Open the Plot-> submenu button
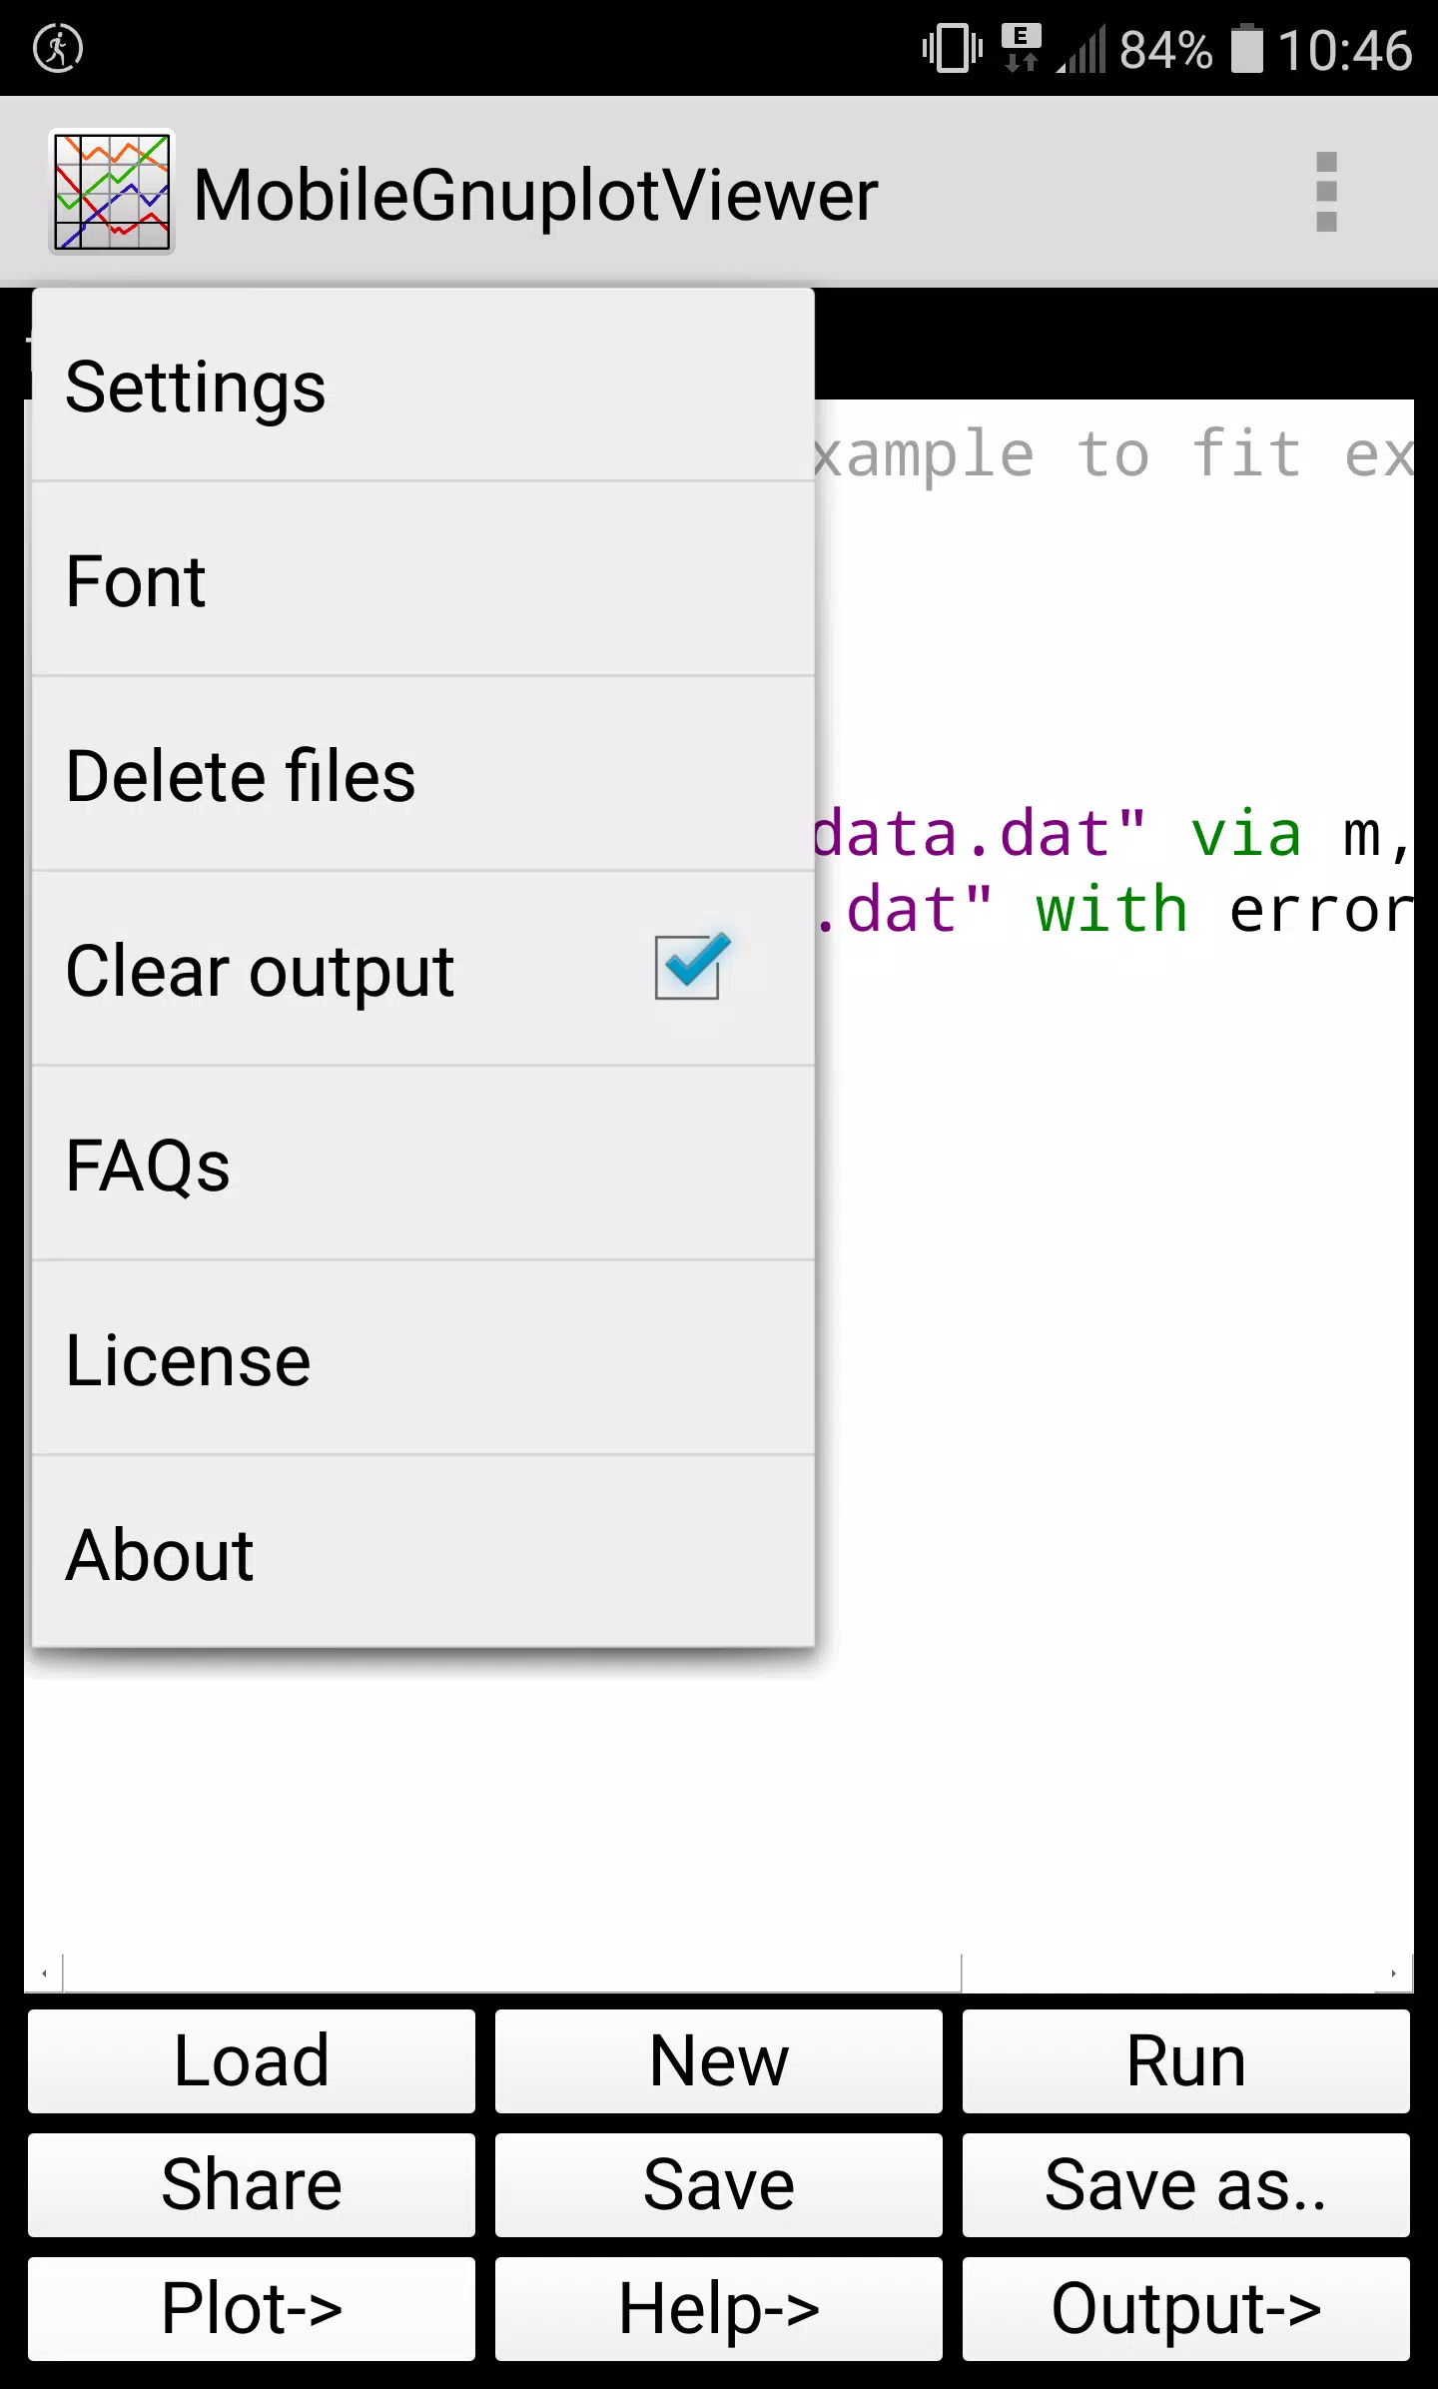 252,2308
